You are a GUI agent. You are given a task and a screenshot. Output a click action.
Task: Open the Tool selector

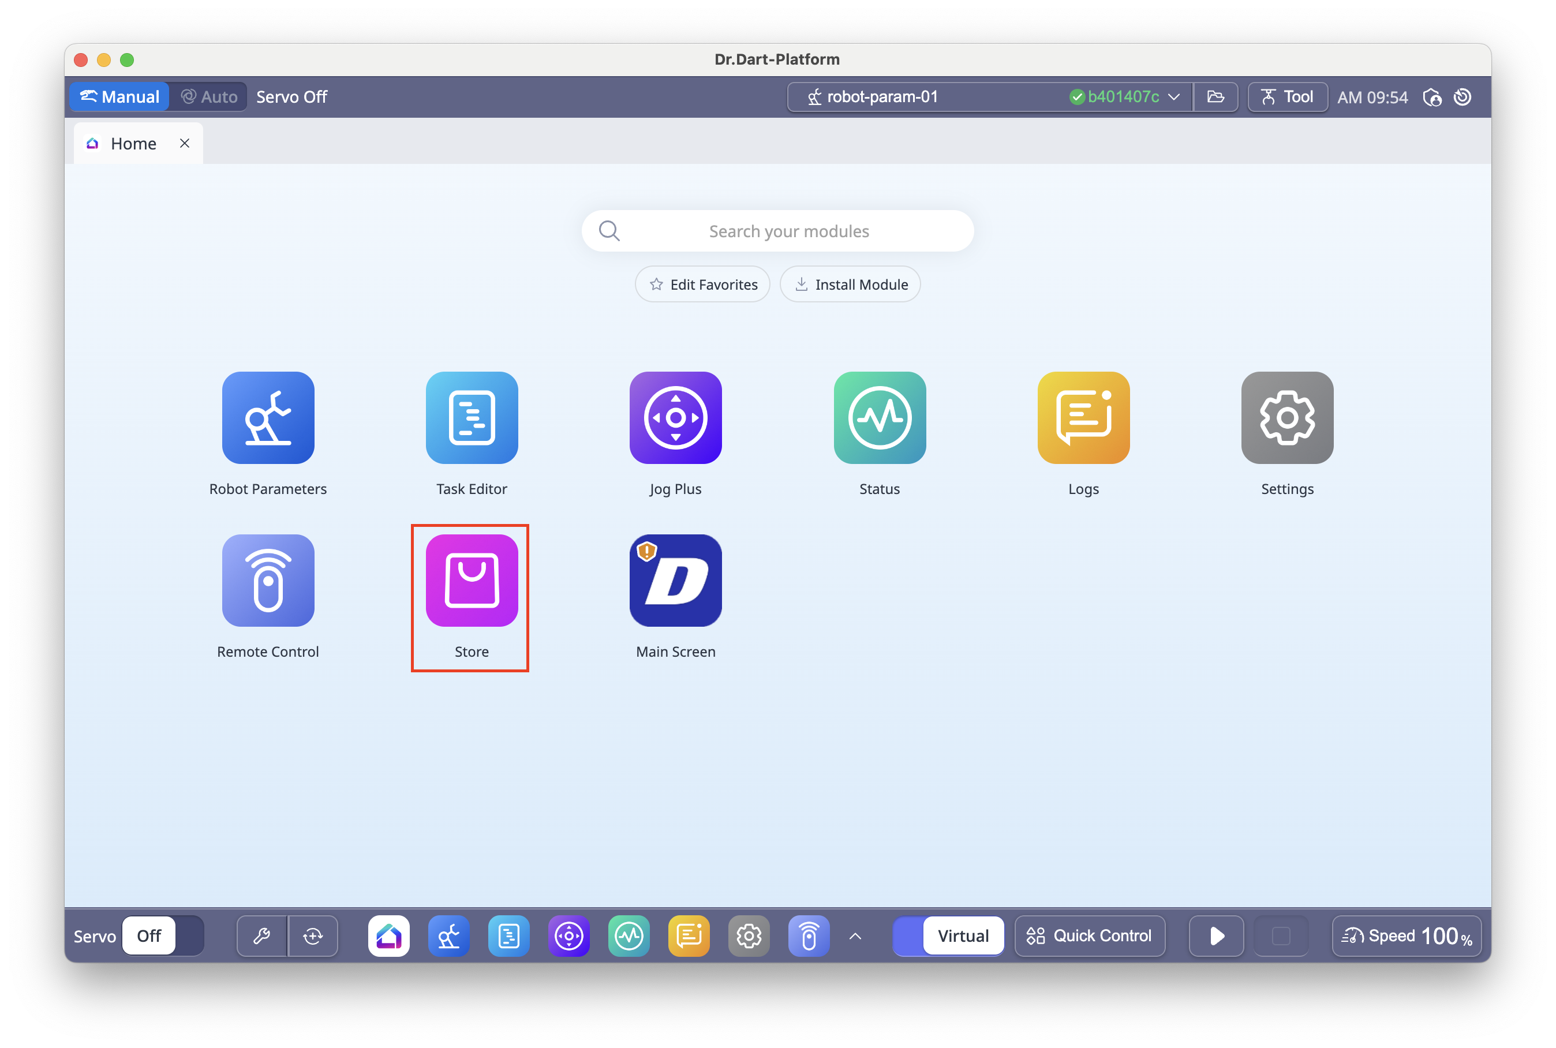[1286, 97]
